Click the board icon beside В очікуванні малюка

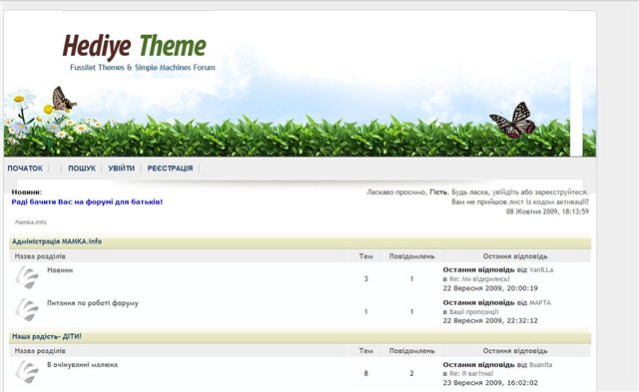pos(27,372)
